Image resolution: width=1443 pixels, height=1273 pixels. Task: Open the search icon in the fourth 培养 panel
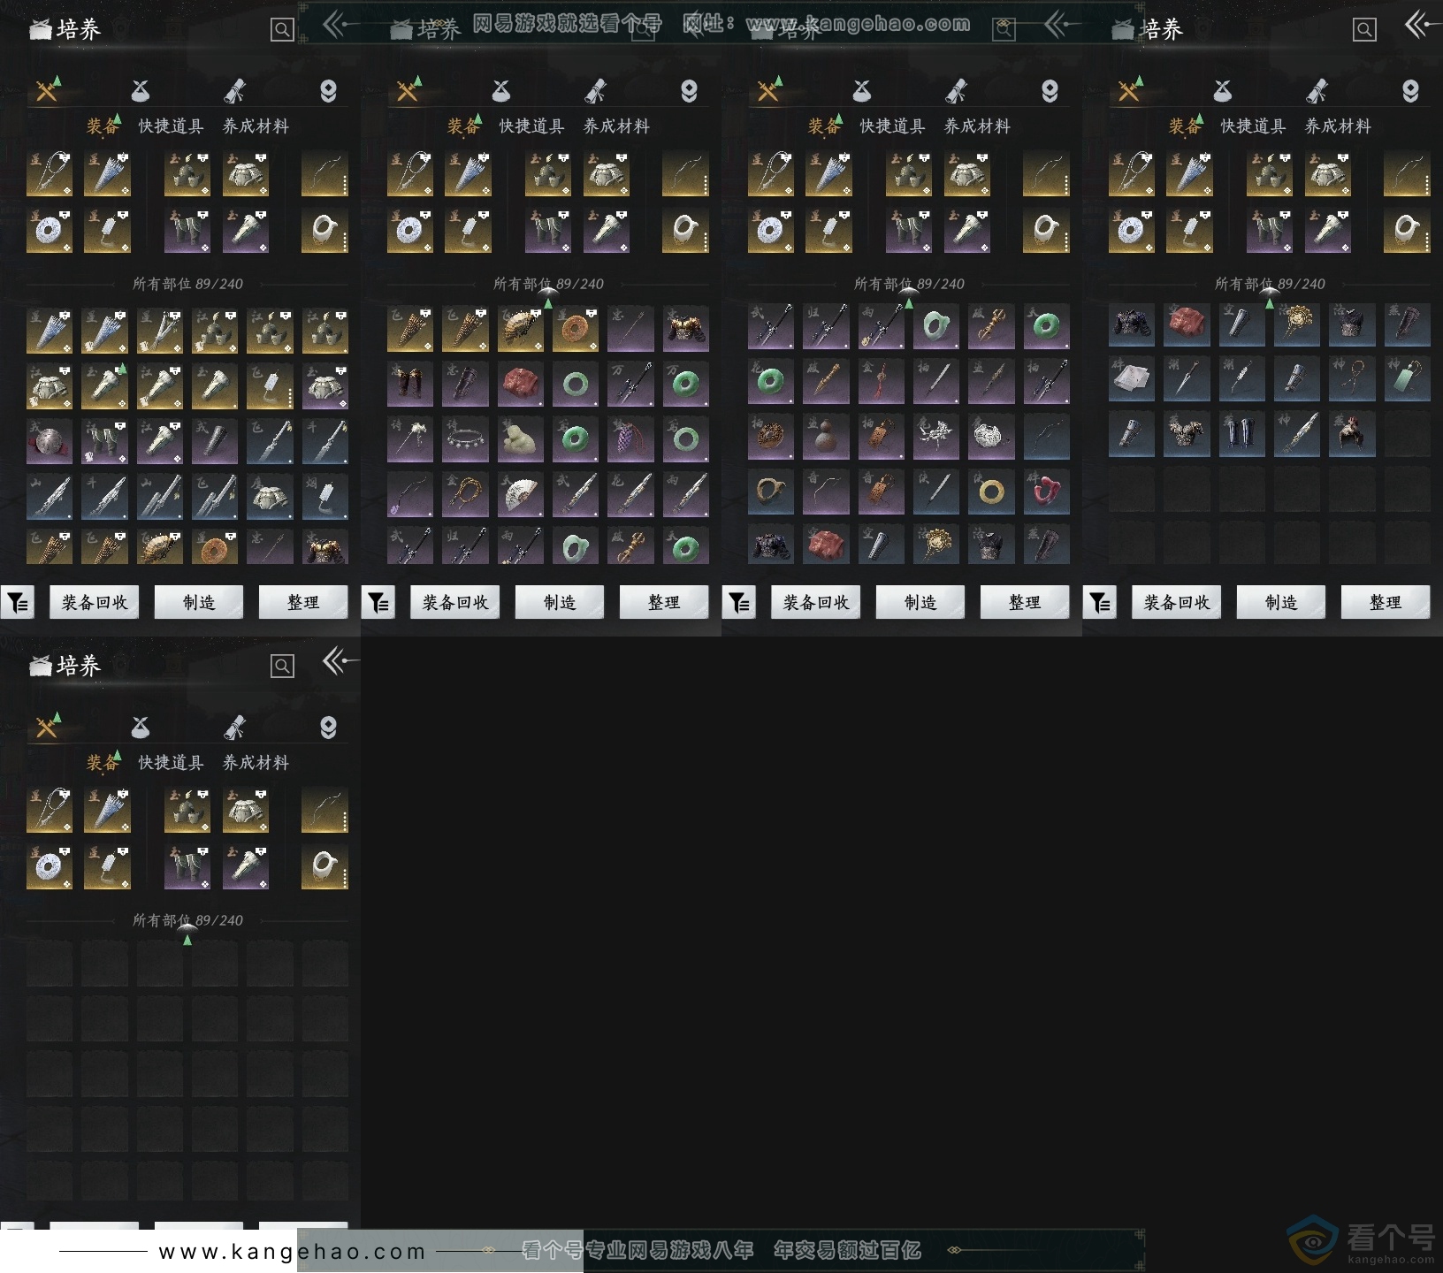1364,30
